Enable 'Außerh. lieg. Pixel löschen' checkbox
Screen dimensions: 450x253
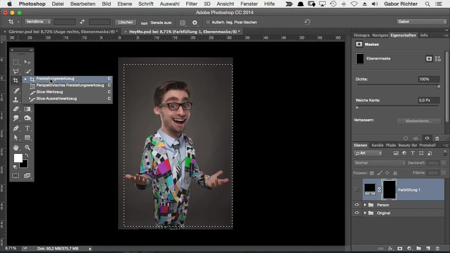click(208, 22)
